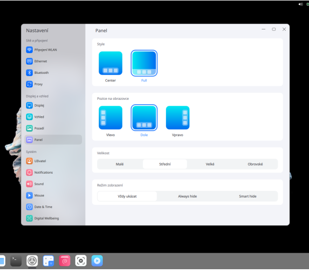
Task: Switch panel size to Obrovské
Action: click(255, 164)
